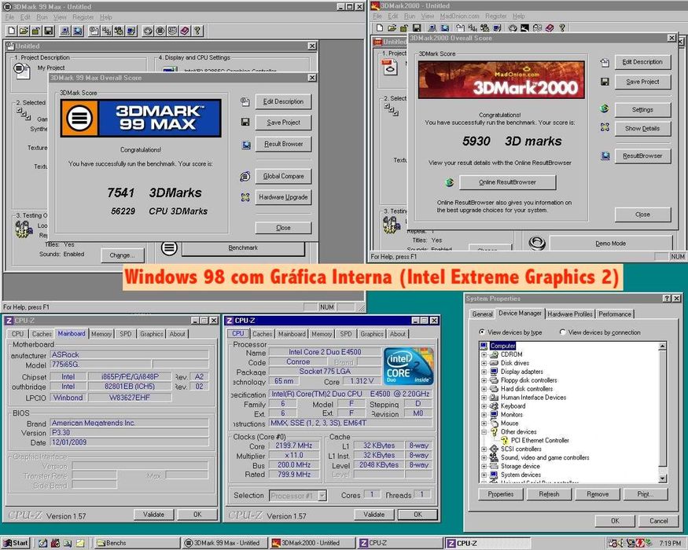
Task: Select View devices by connection radio button
Action: [x=562, y=332]
